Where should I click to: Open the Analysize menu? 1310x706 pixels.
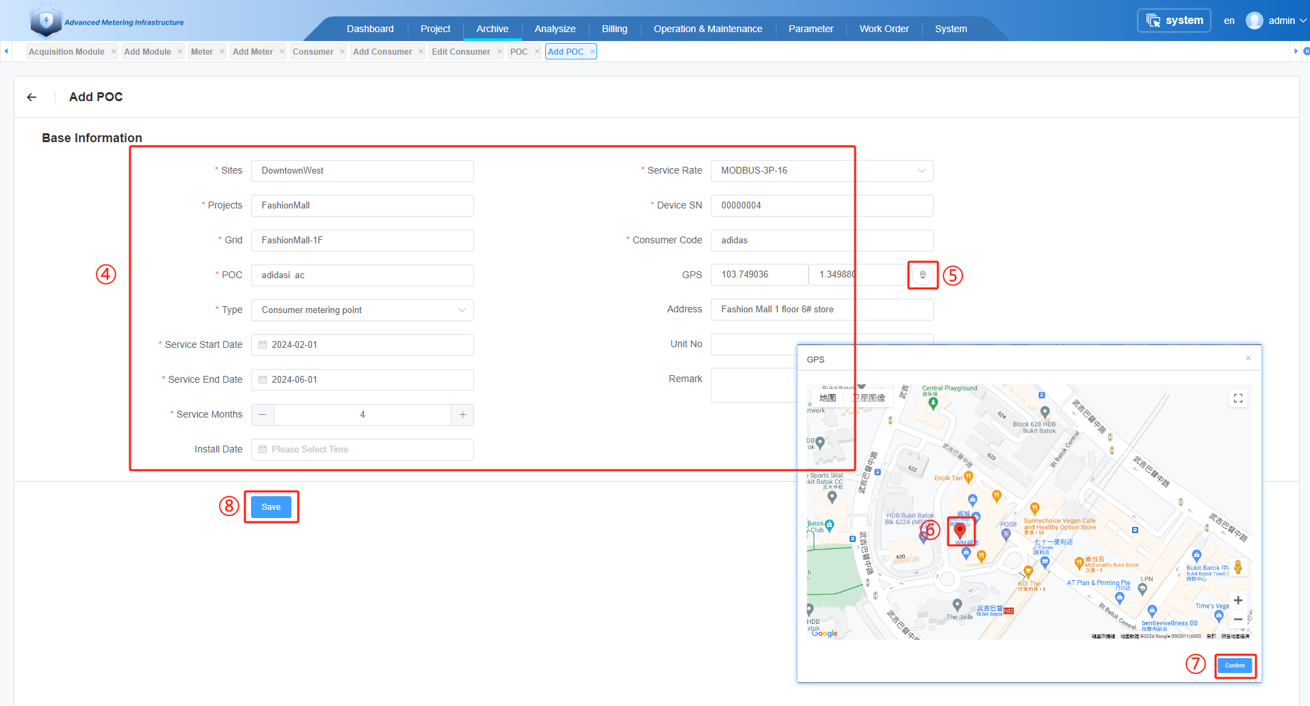[x=555, y=29]
